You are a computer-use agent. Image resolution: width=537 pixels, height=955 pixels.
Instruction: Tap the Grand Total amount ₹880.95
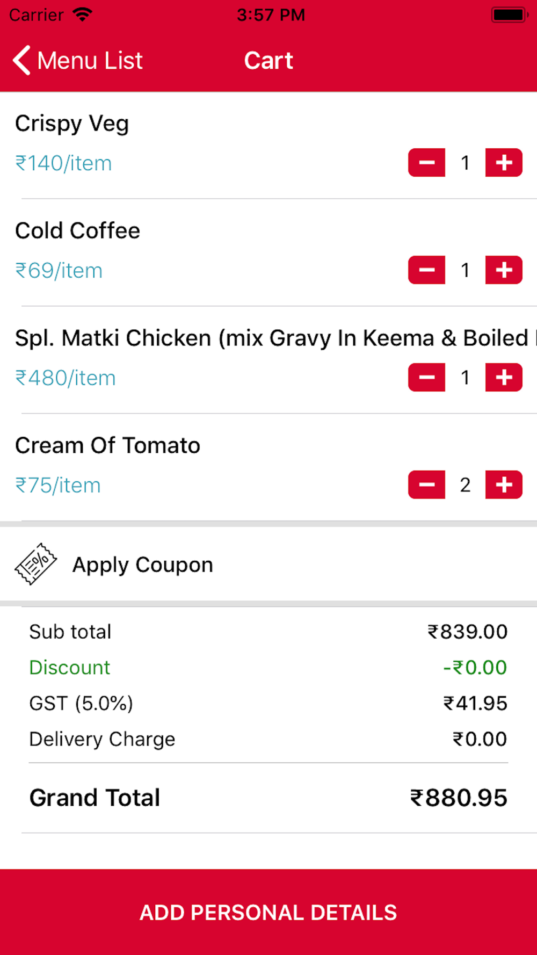coord(459,798)
